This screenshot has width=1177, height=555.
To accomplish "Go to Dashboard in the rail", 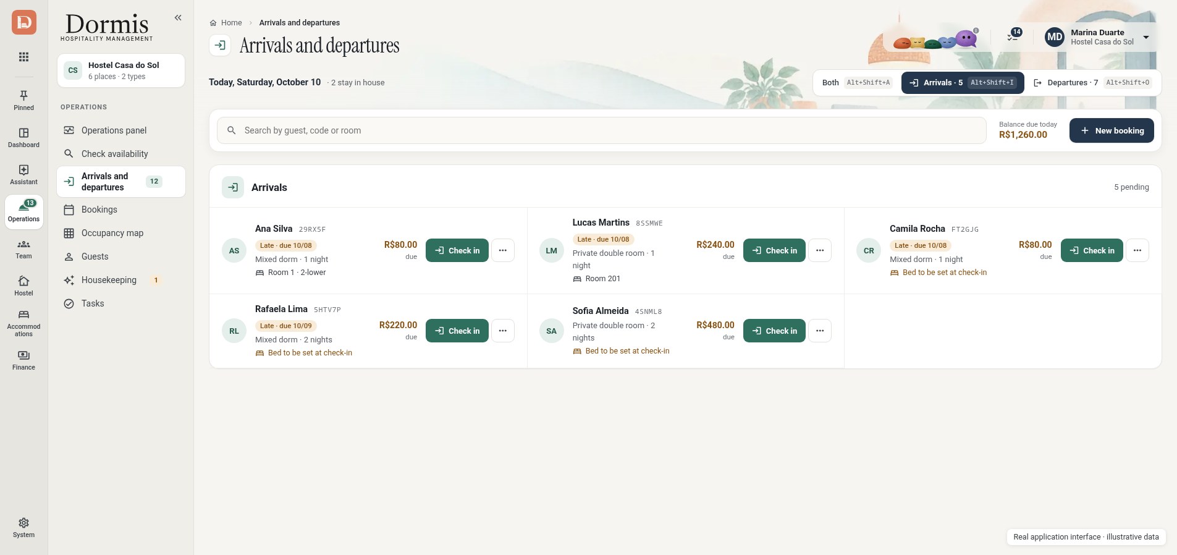I will click(x=23, y=137).
